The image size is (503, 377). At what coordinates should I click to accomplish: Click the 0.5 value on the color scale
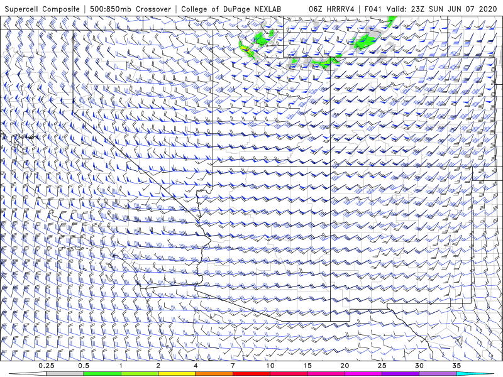(84, 366)
